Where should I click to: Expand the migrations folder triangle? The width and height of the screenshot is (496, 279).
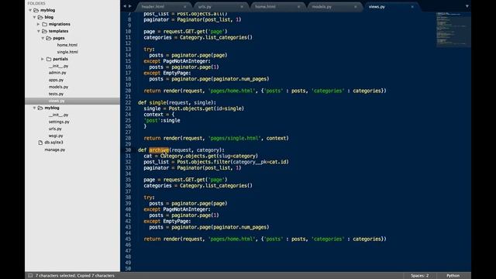coord(39,24)
